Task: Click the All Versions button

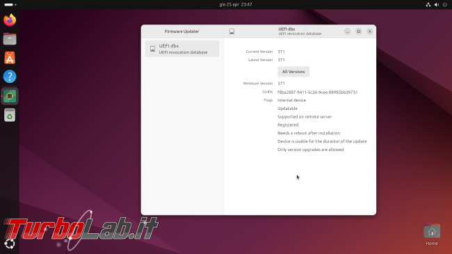Action: click(293, 72)
